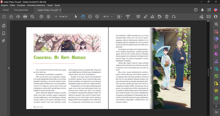Switch to the Ferramentas tab
The height and width of the screenshot is (116, 220).
point(21,10)
